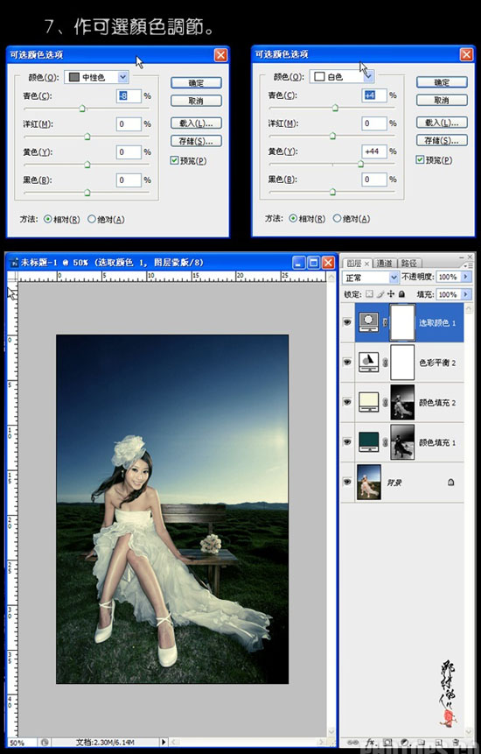The image size is (481, 754).
Task: Click the 黄色 value field showing +44
Action: coord(374,152)
